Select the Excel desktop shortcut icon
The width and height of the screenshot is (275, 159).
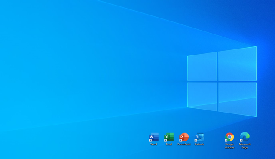coord(169,137)
